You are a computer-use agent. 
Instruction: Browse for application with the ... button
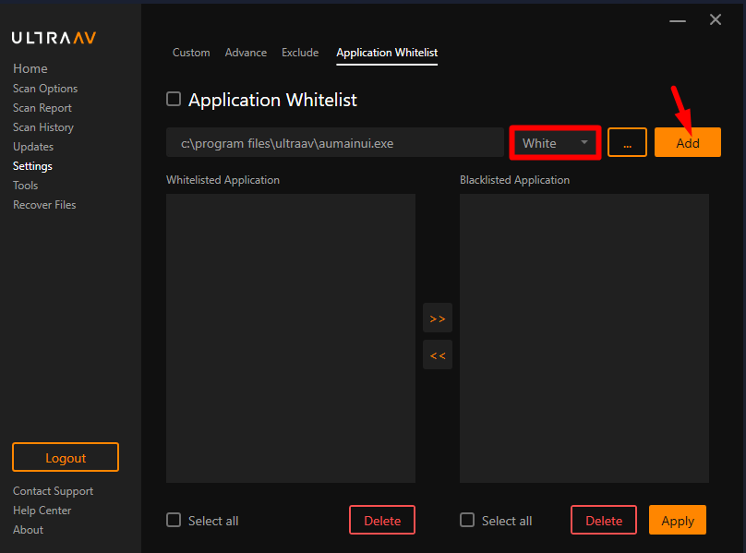pyautogui.click(x=627, y=142)
